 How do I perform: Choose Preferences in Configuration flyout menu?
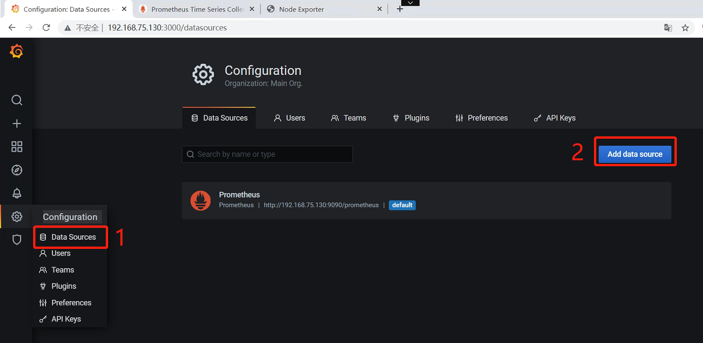pyautogui.click(x=70, y=303)
